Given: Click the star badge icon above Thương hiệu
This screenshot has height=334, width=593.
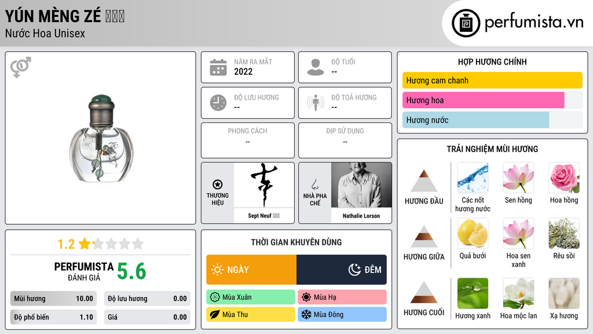Looking at the screenshot, I should tap(218, 184).
